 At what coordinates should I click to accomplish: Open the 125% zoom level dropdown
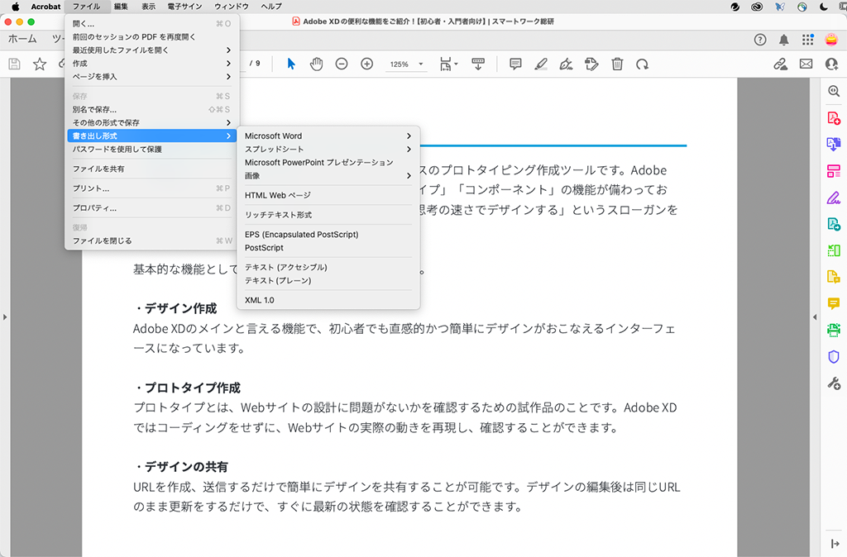(x=406, y=64)
